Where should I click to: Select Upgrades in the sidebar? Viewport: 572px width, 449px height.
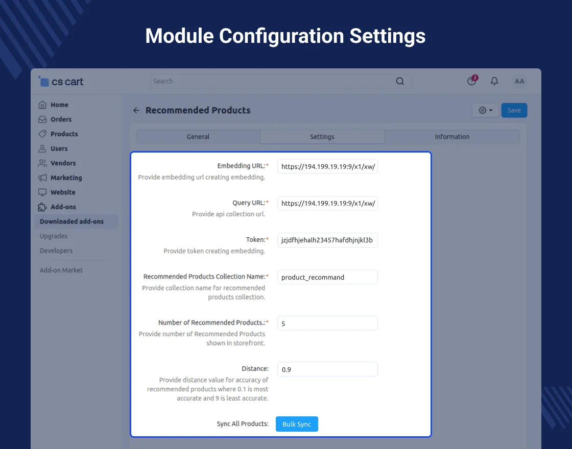click(x=54, y=236)
